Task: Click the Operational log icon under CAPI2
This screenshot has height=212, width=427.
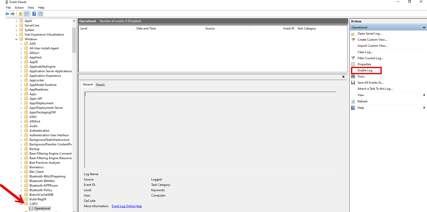Action: pos(31,208)
